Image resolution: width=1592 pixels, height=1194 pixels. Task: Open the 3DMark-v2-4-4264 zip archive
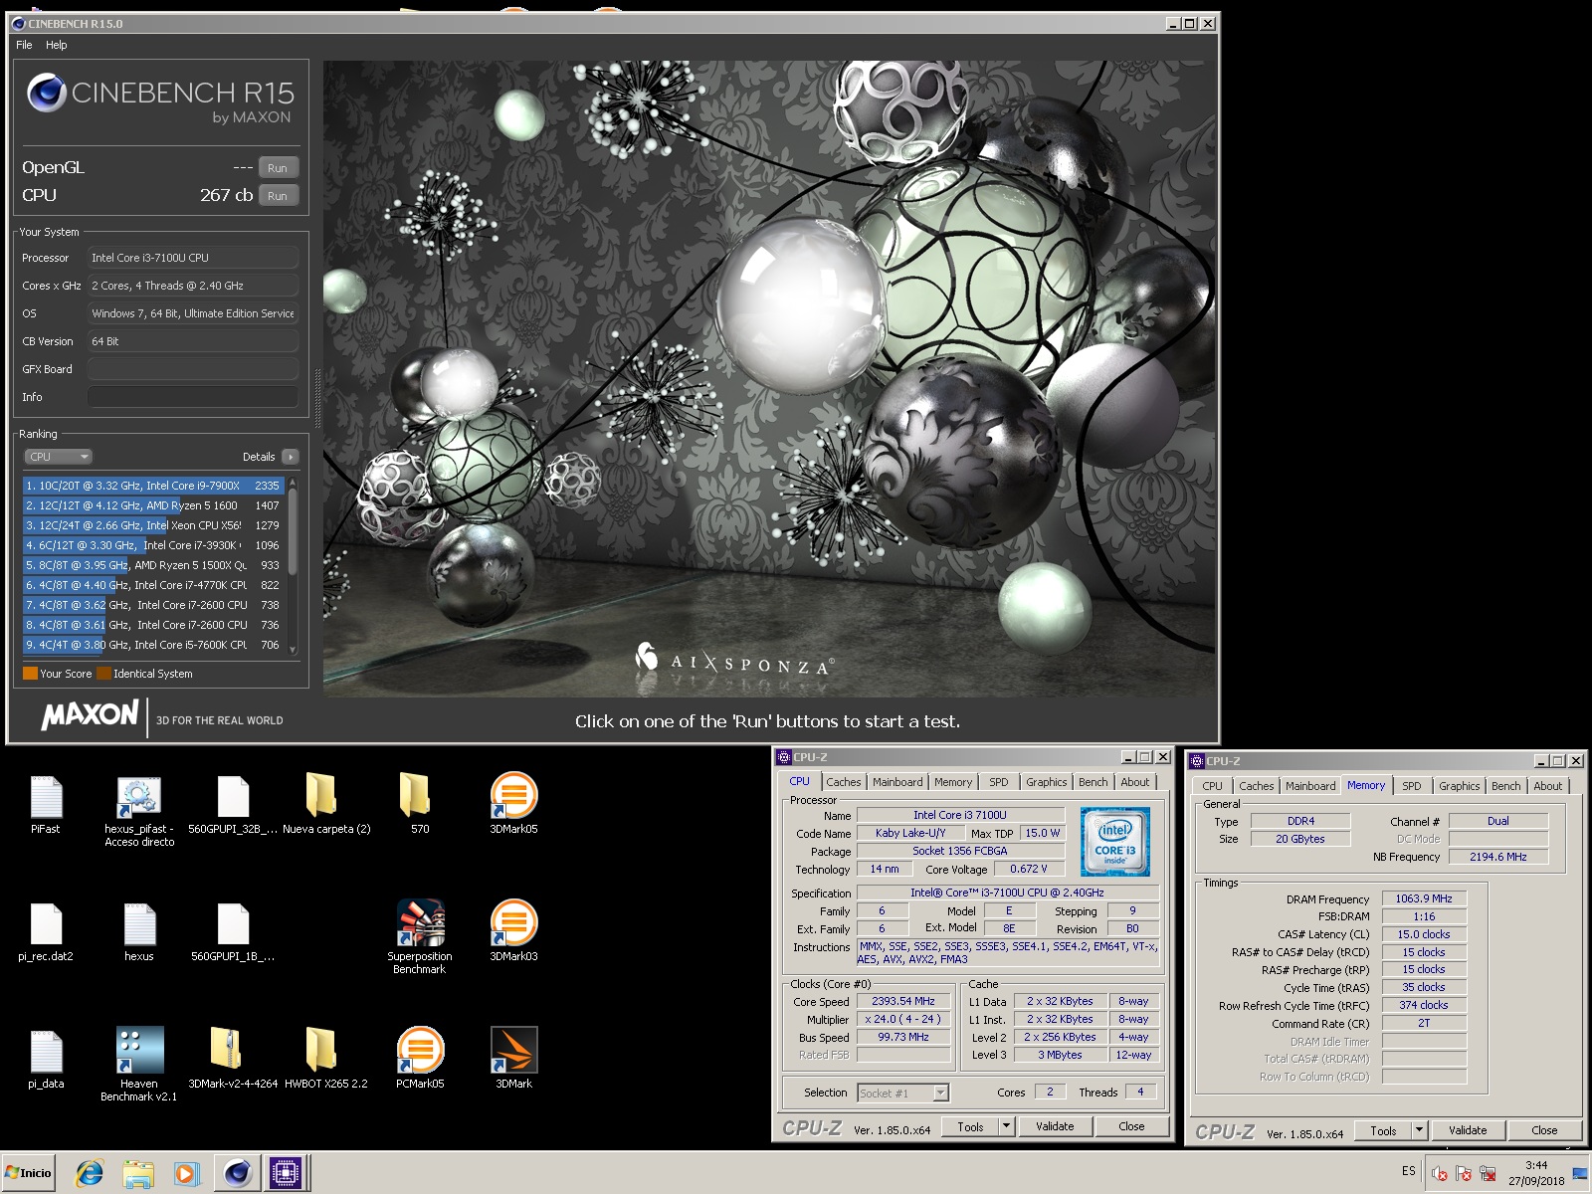[x=228, y=1050]
